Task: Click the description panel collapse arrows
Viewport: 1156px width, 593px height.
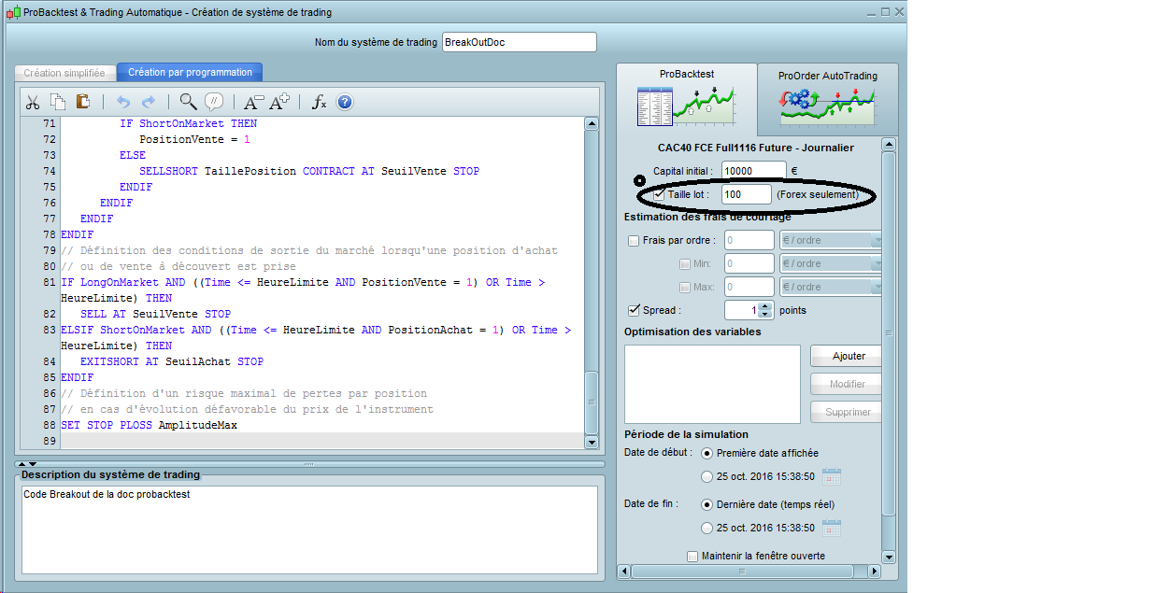Action: tap(26, 463)
